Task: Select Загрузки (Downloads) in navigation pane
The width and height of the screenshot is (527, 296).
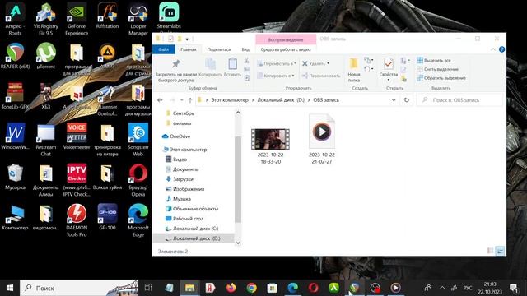Action: [x=183, y=179]
